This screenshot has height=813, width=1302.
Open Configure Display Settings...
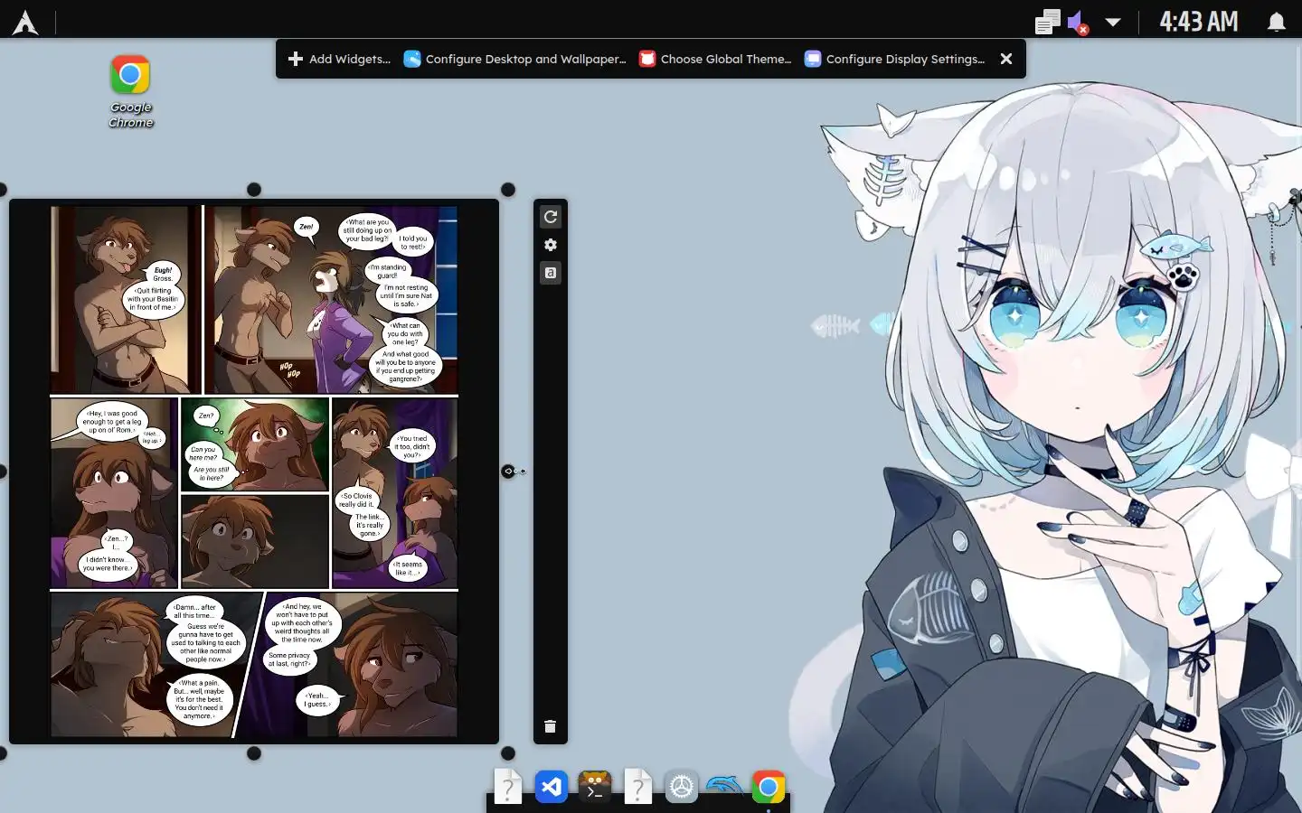point(895,59)
